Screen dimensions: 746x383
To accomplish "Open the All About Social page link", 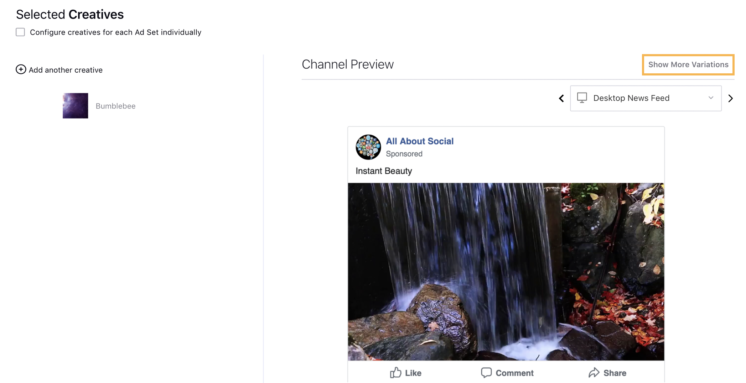I will pyautogui.click(x=420, y=141).
